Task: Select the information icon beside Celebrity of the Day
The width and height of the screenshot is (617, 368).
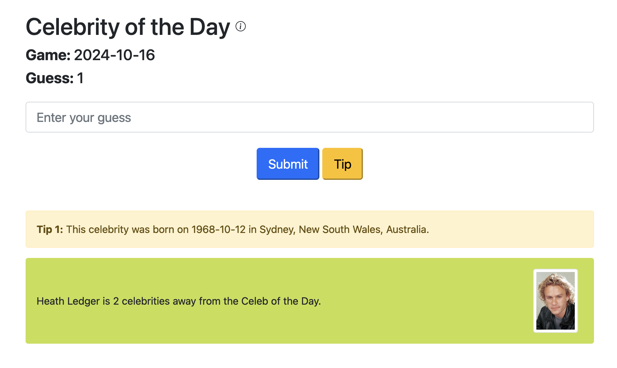Action: coord(240,26)
